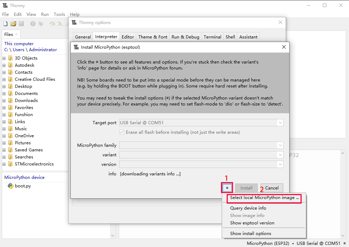Click the Step into toolbar icon
Viewport: 349px width, 247px height.
[60, 24]
